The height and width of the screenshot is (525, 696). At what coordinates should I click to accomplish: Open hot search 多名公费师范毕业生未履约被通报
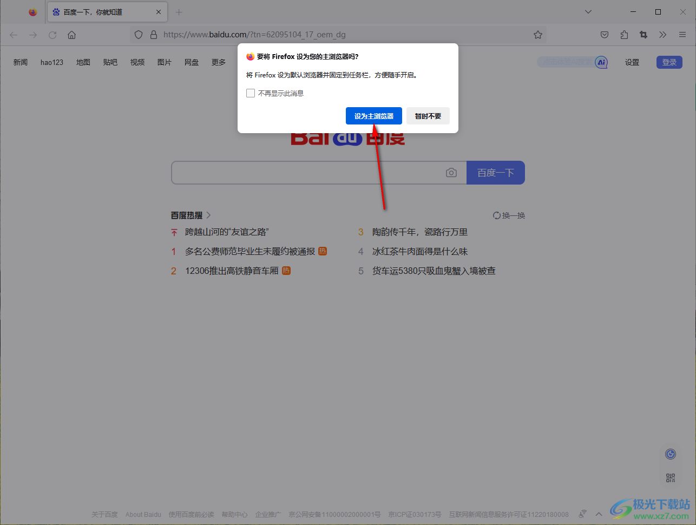coord(250,251)
